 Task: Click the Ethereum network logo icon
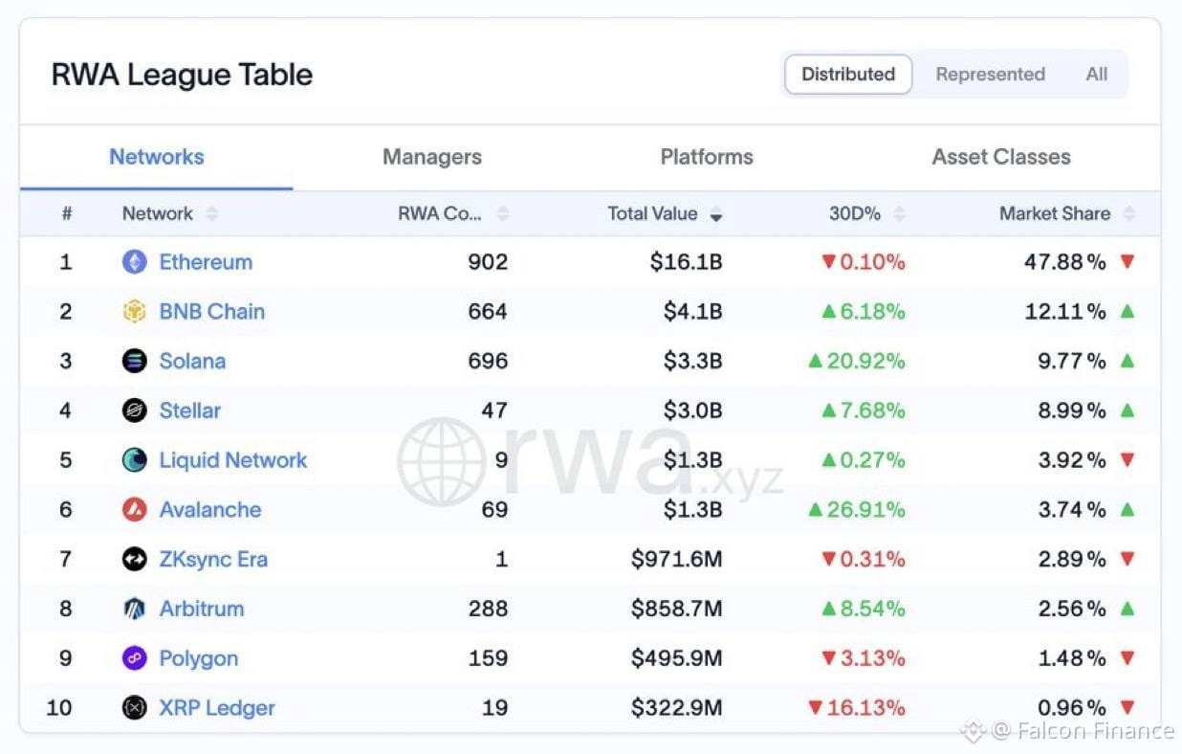tap(135, 262)
